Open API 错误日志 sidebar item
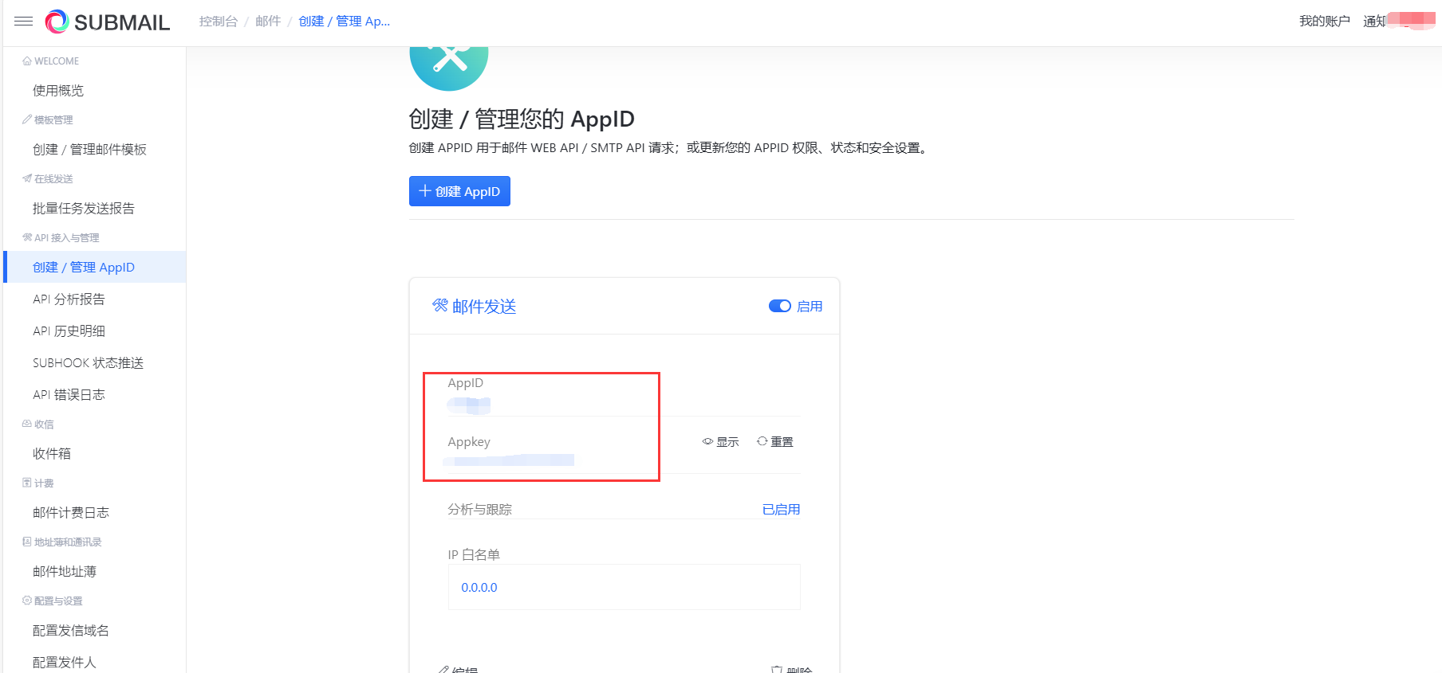The width and height of the screenshot is (1442, 673). click(69, 395)
